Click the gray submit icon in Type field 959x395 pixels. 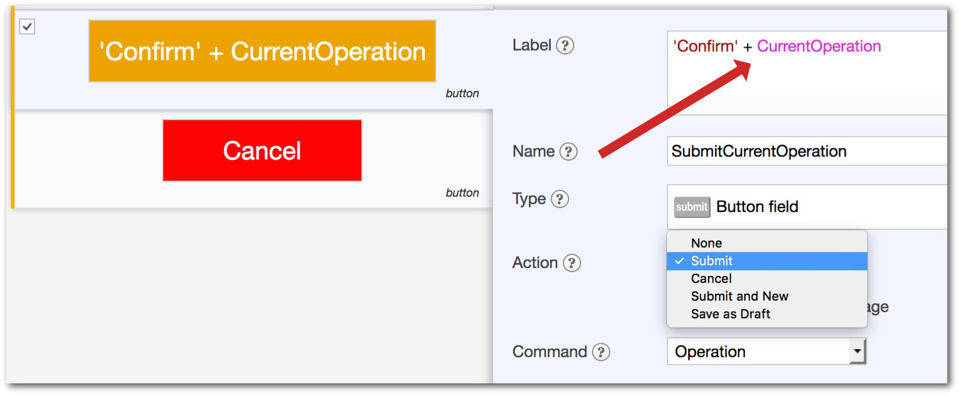point(692,207)
